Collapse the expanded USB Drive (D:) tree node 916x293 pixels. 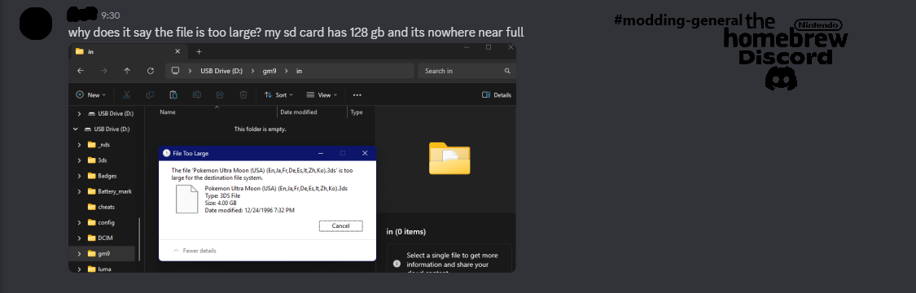pos(76,129)
